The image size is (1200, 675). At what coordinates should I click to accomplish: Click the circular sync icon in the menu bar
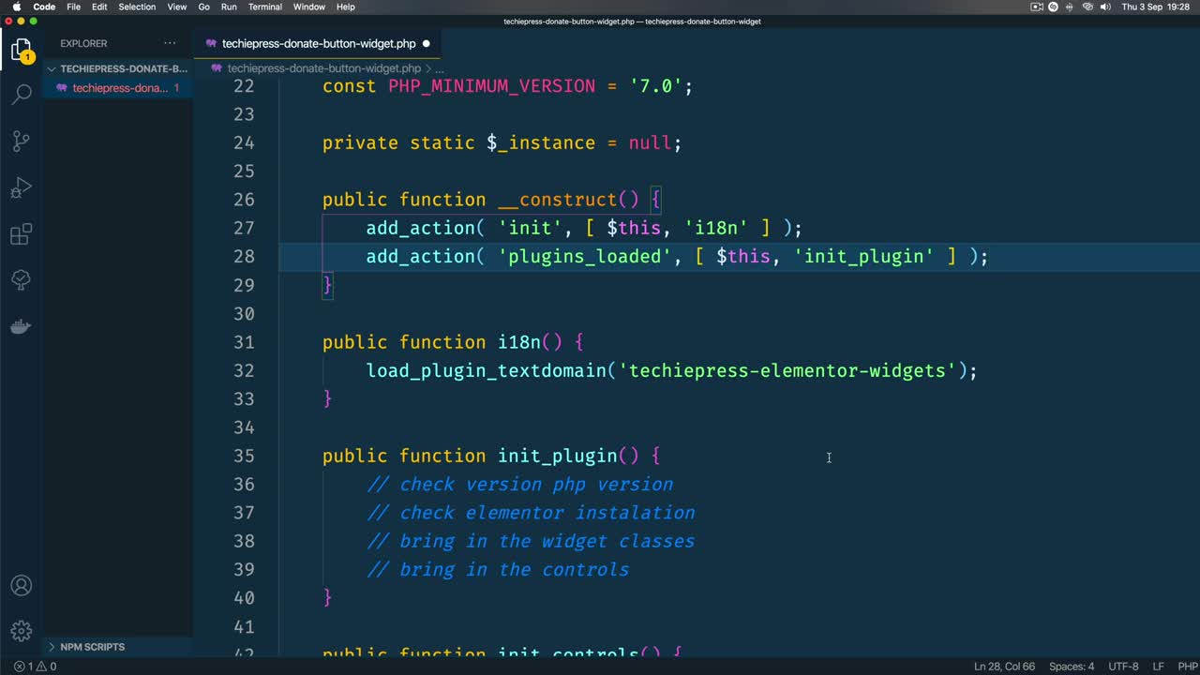pos(1053,7)
